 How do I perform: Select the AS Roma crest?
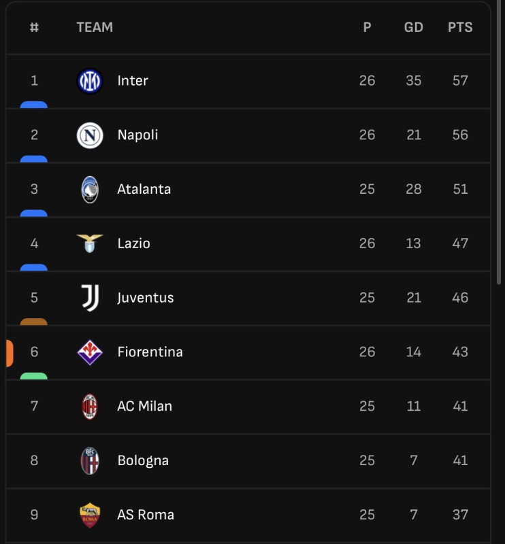click(x=90, y=515)
